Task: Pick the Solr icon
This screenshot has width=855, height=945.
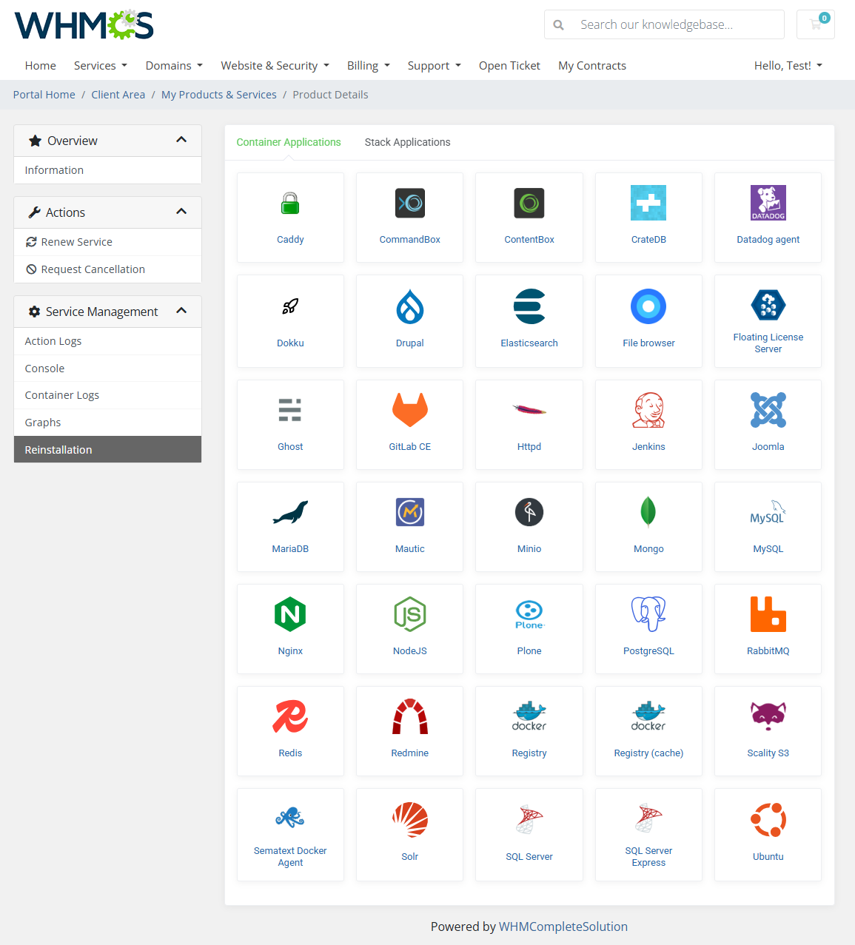Action: [410, 820]
